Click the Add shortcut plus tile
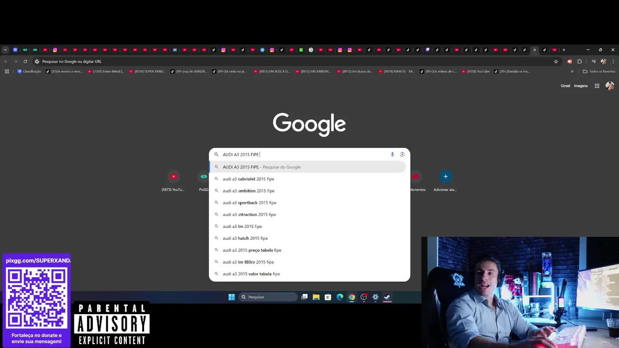Screen dimensions: 619x348 click(x=445, y=176)
